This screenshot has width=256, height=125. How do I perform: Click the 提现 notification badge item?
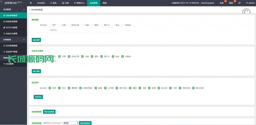231,3
